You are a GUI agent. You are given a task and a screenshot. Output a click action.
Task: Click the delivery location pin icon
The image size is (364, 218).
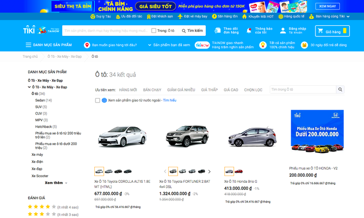87,45
